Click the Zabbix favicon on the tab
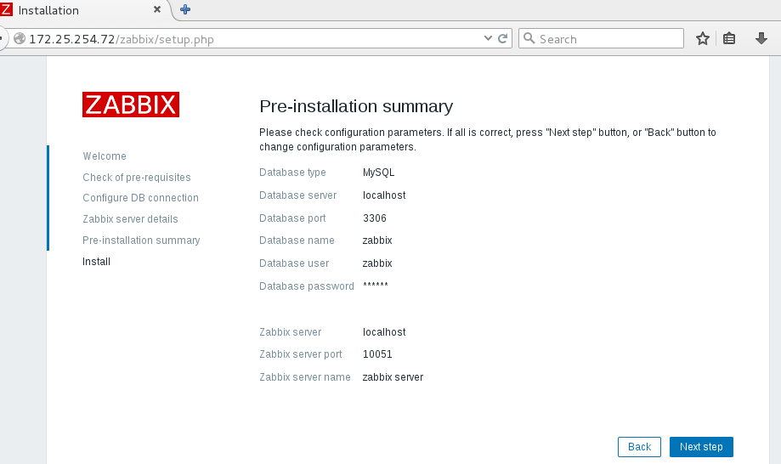This screenshot has height=464, width=781. [6, 9]
